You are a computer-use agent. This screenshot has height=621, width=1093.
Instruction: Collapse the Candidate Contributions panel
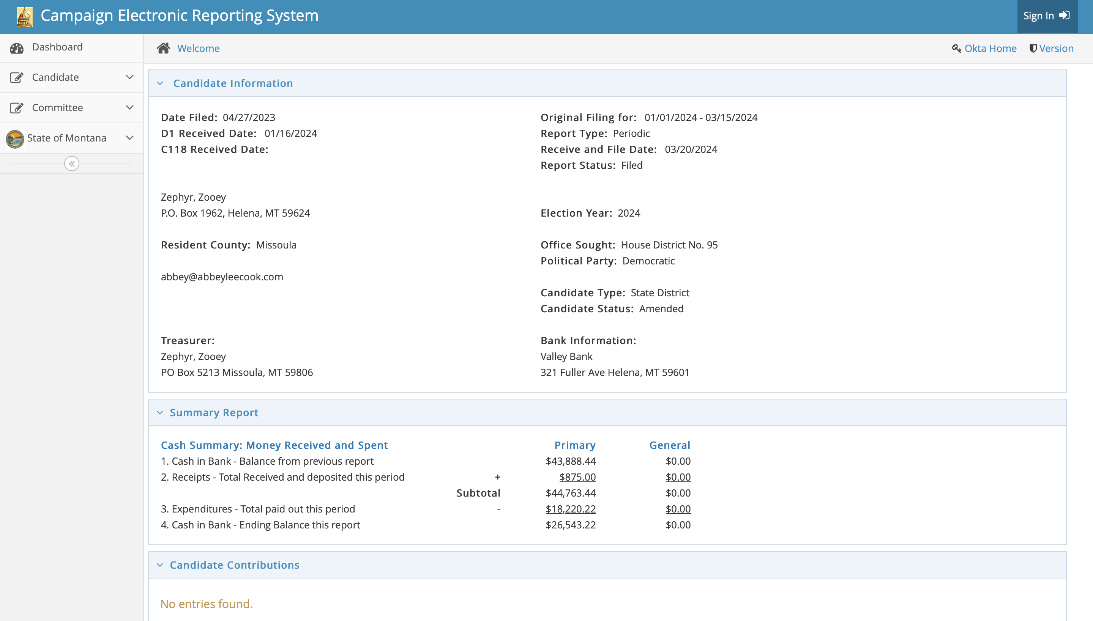click(x=160, y=565)
